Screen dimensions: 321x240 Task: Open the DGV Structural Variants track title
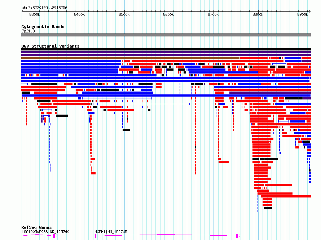tap(50, 46)
